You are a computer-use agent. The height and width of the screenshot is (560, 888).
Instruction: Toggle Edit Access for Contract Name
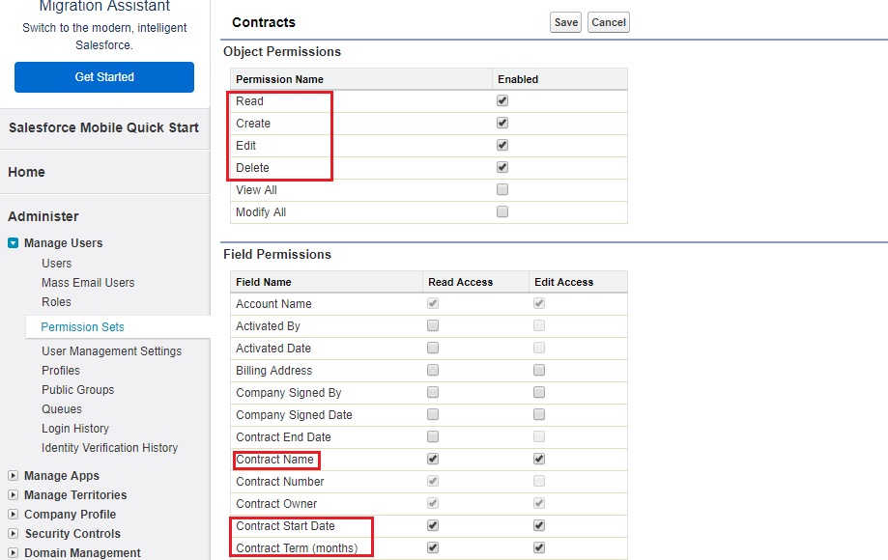[539, 459]
